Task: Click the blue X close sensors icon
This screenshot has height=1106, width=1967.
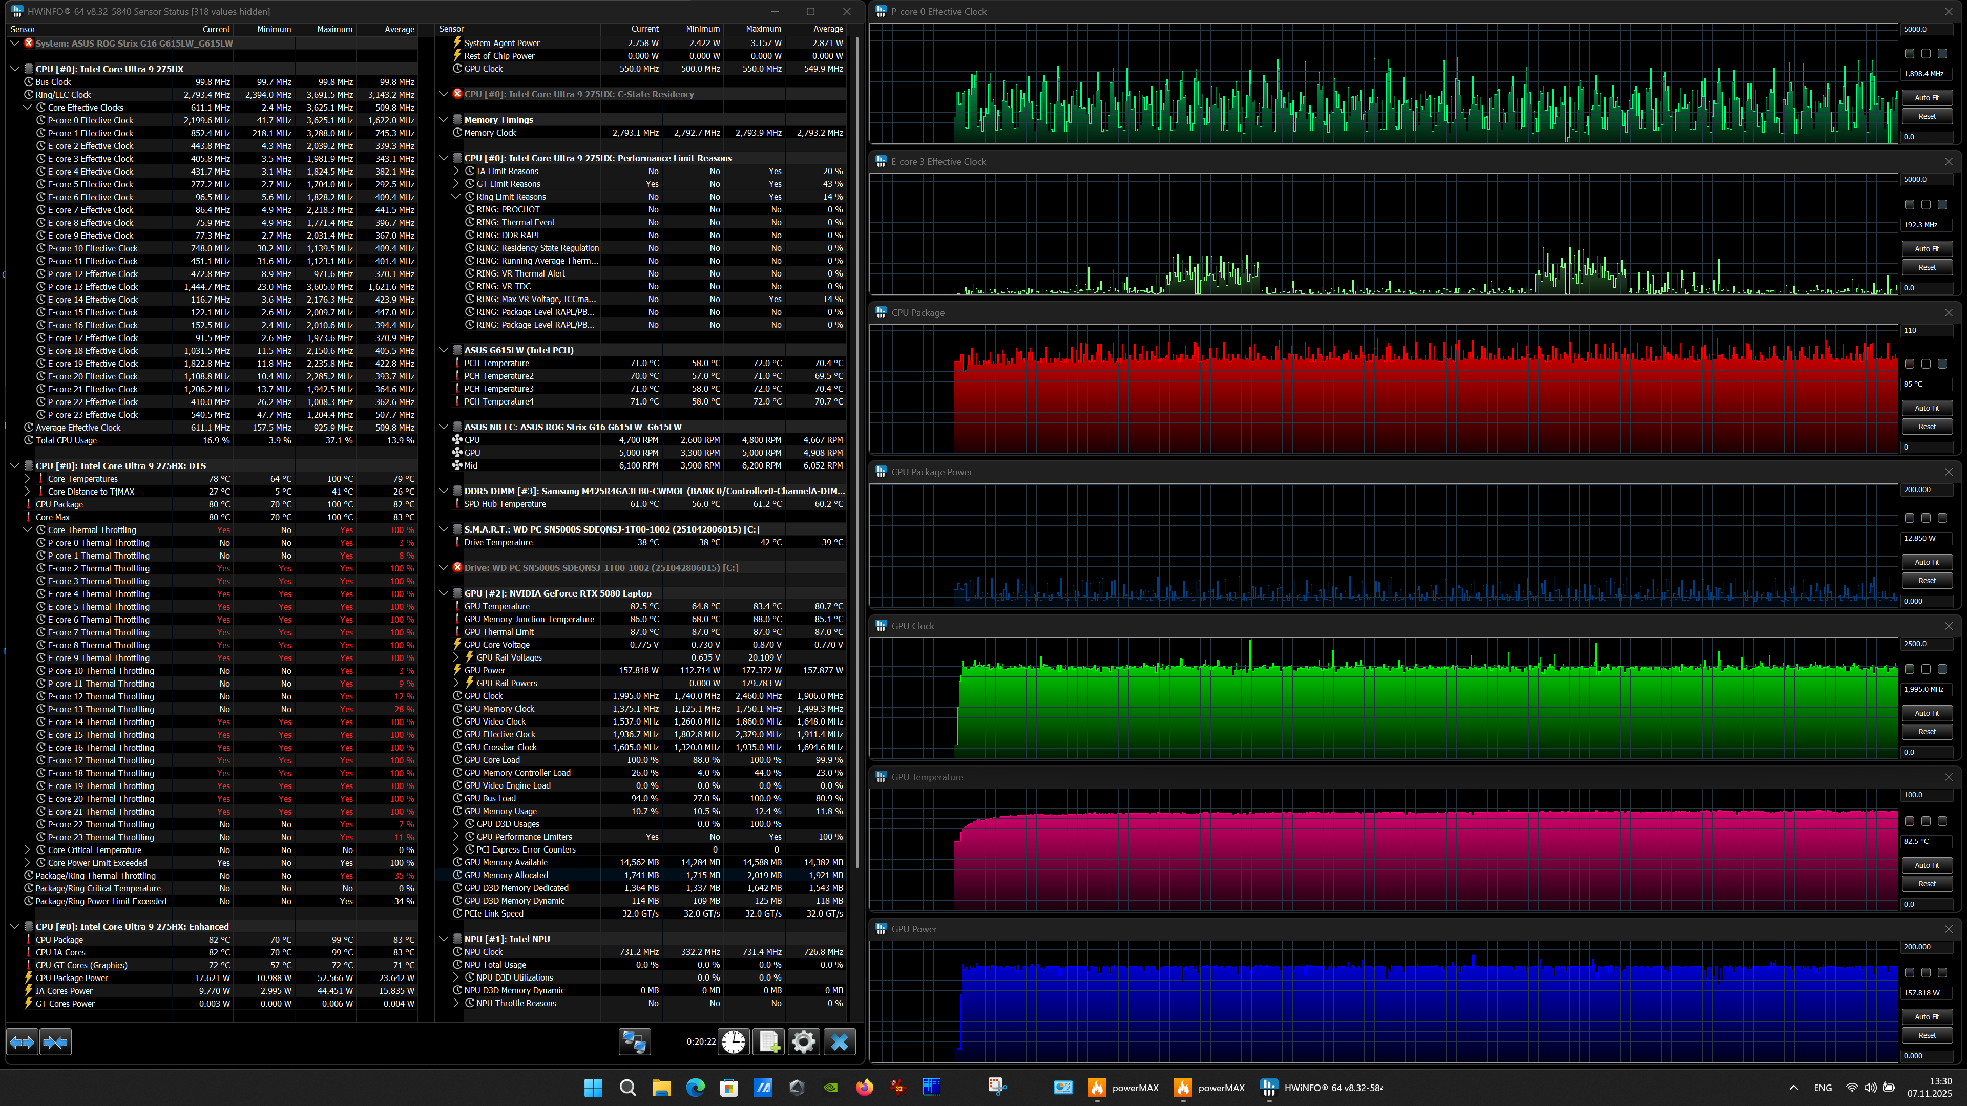Action: tap(839, 1042)
